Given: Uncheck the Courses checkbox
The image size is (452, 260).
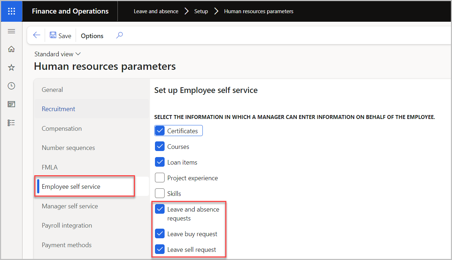Looking at the screenshot, I should (x=160, y=146).
